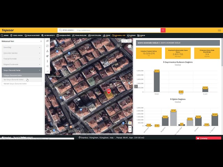Viewport: 223px width, 167px height.
Task: Click the share icon in map toolbar
Action: point(47,66)
